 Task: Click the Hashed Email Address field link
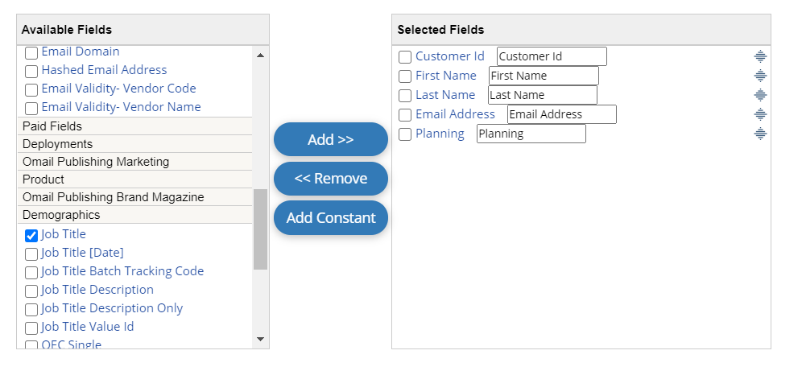point(104,70)
